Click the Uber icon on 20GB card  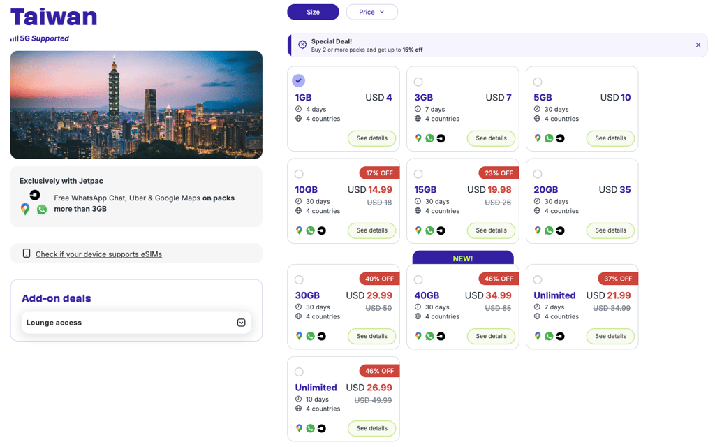click(561, 230)
